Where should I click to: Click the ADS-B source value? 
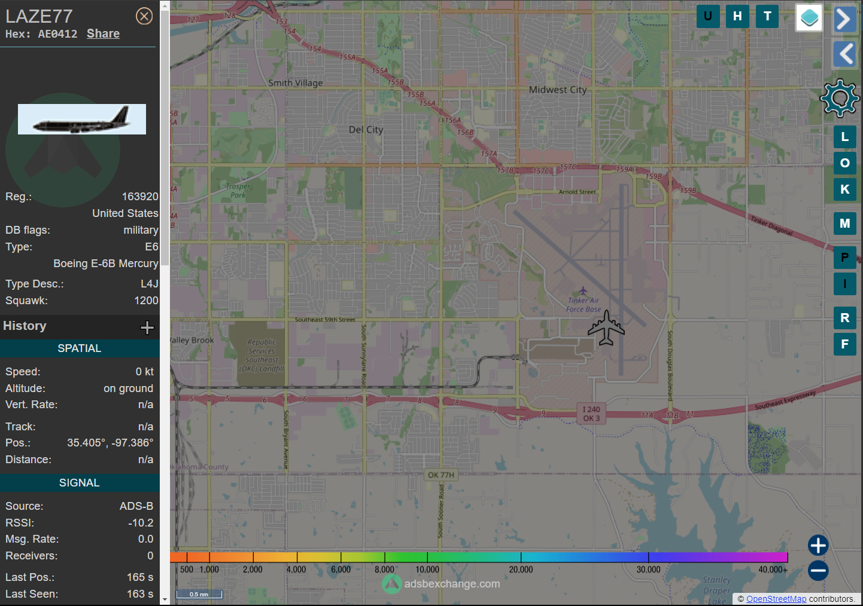coord(136,506)
